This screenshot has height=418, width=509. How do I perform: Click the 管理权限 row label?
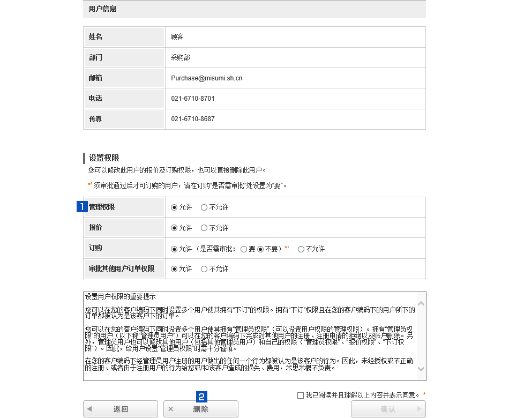[102, 207]
